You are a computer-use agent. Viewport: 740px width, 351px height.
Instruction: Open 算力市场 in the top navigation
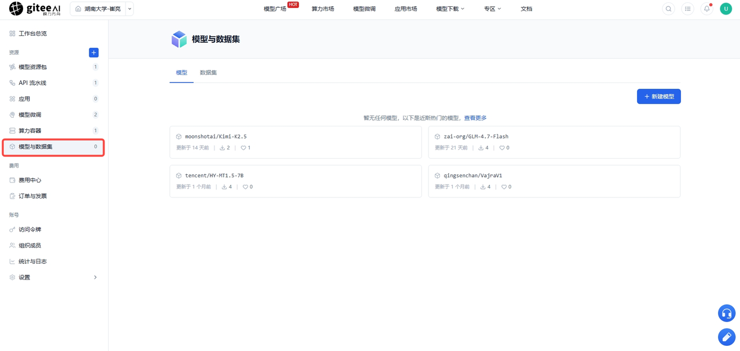pos(323,9)
